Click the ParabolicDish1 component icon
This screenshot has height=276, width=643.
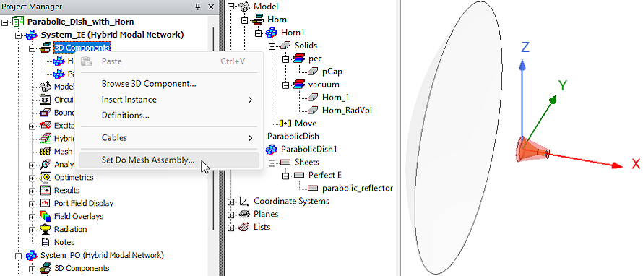click(272, 150)
